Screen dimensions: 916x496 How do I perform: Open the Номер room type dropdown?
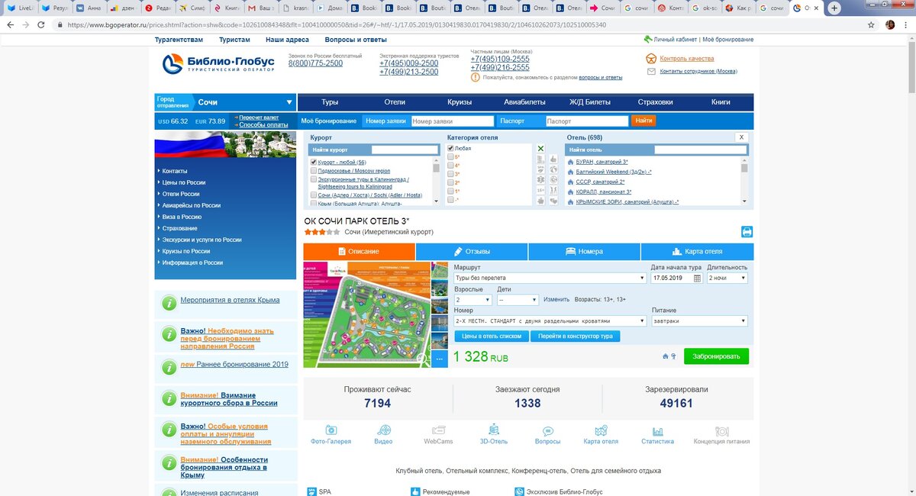coord(550,321)
